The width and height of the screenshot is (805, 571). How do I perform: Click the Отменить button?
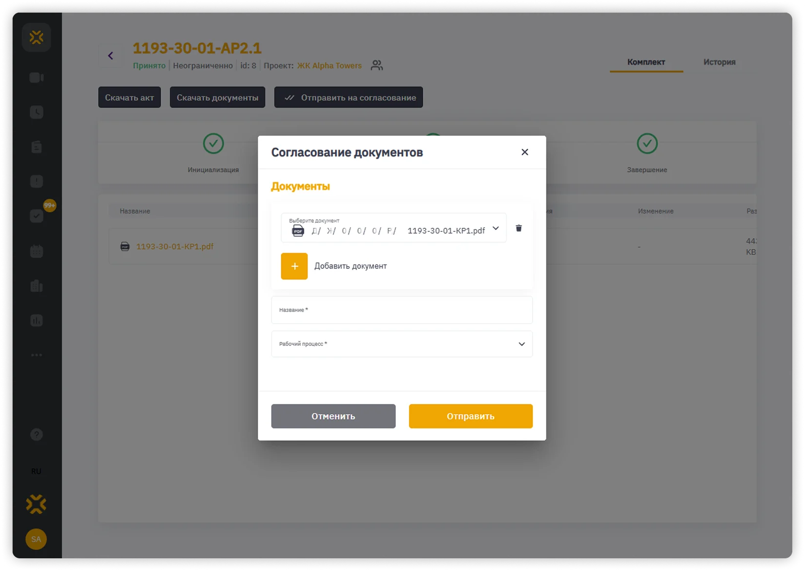click(333, 416)
